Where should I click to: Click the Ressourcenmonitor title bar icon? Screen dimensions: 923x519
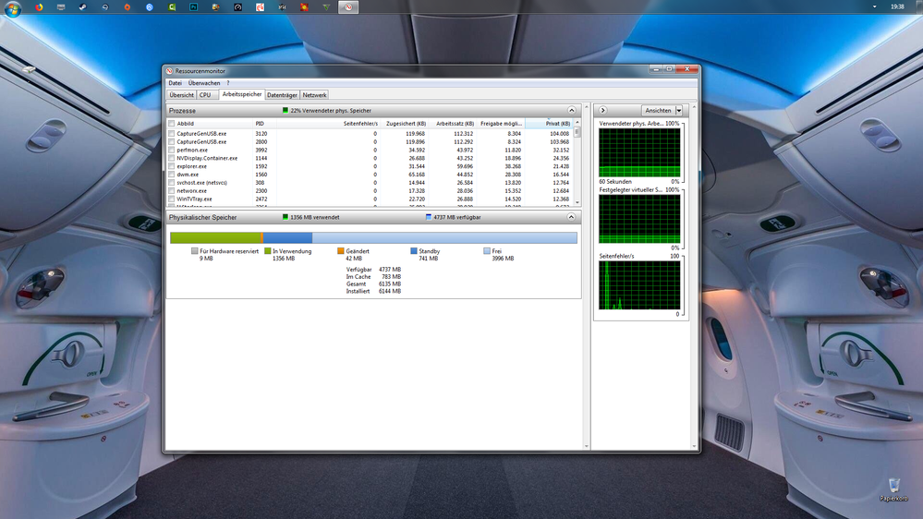pyautogui.click(x=169, y=70)
